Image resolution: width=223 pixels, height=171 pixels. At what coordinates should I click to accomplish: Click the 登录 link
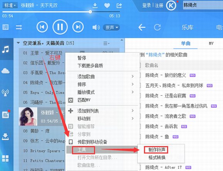click(x=147, y=5)
